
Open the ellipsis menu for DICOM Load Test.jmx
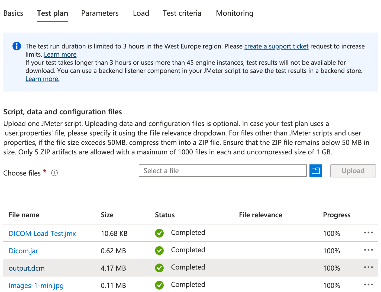369,232
